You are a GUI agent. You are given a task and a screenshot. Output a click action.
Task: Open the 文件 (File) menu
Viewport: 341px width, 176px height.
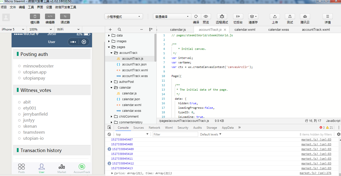(x=13, y=7)
